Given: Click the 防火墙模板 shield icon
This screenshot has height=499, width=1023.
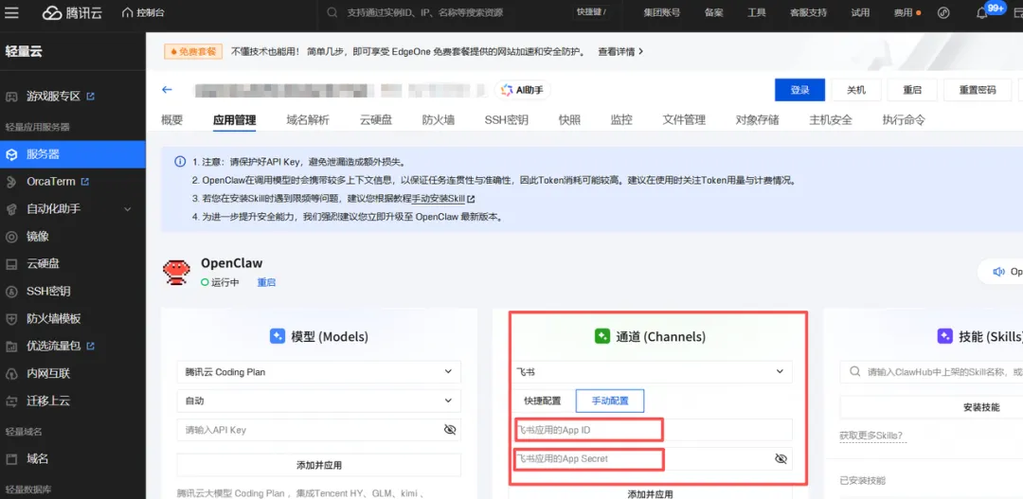Looking at the screenshot, I should [x=11, y=318].
